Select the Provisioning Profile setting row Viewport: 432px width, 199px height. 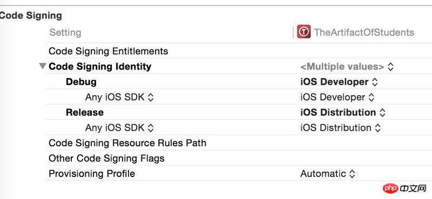[x=239, y=173]
